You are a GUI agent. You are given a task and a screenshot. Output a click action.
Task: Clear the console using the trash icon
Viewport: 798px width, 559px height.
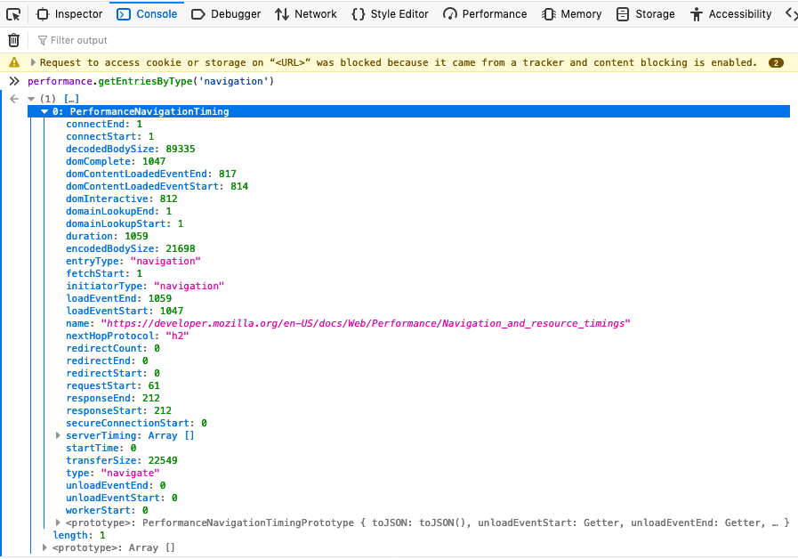pyautogui.click(x=13, y=39)
